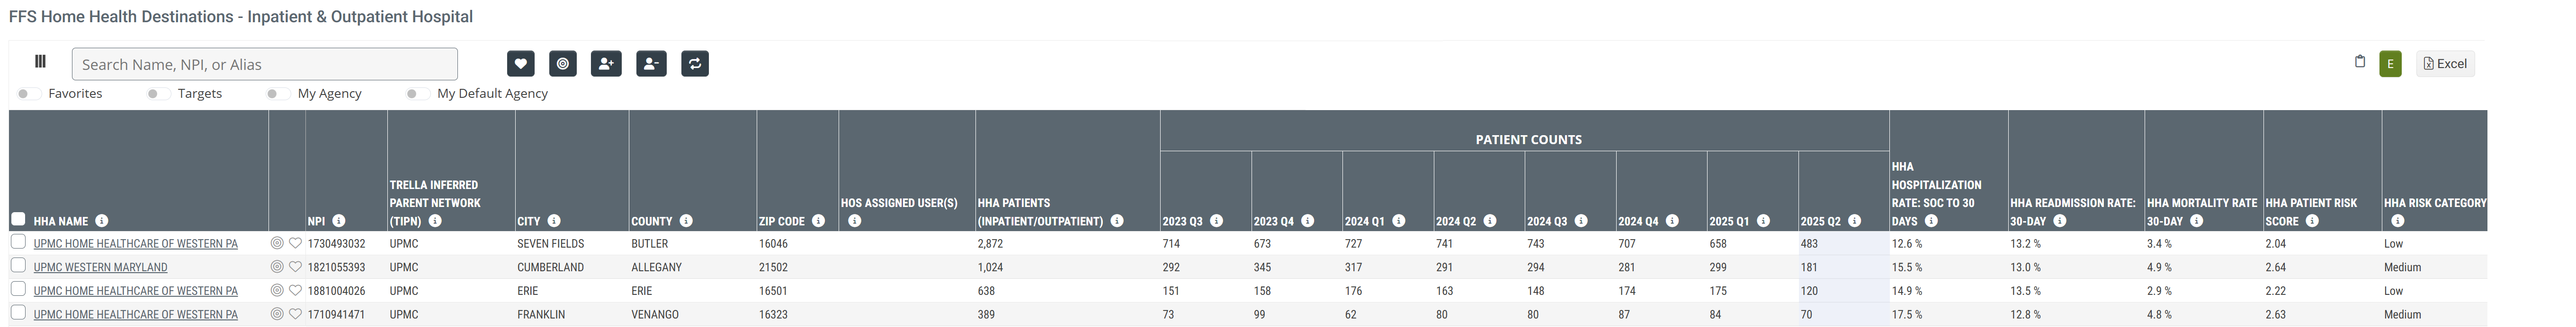Favorite the Seven Fields row with heart
This screenshot has width=2576, height=327.
[295, 243]
